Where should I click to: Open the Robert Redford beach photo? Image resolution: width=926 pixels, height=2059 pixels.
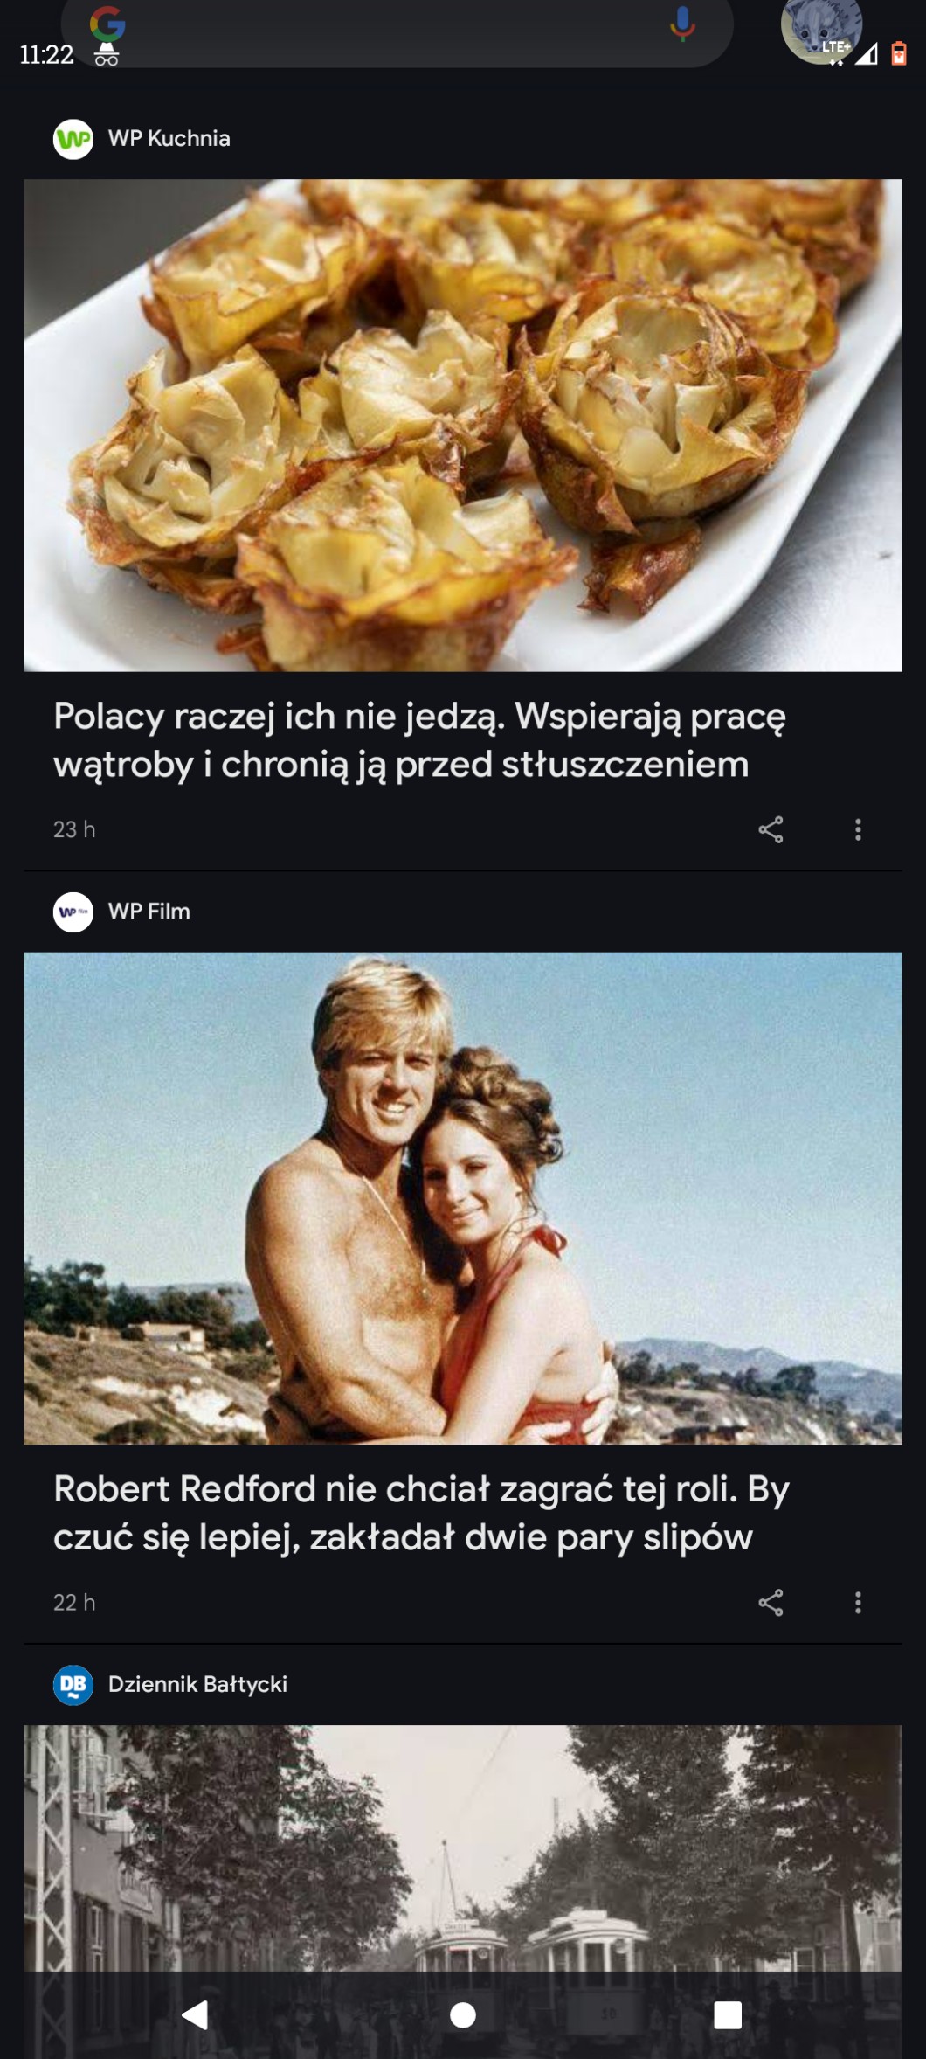click(x=463, y=1198)
